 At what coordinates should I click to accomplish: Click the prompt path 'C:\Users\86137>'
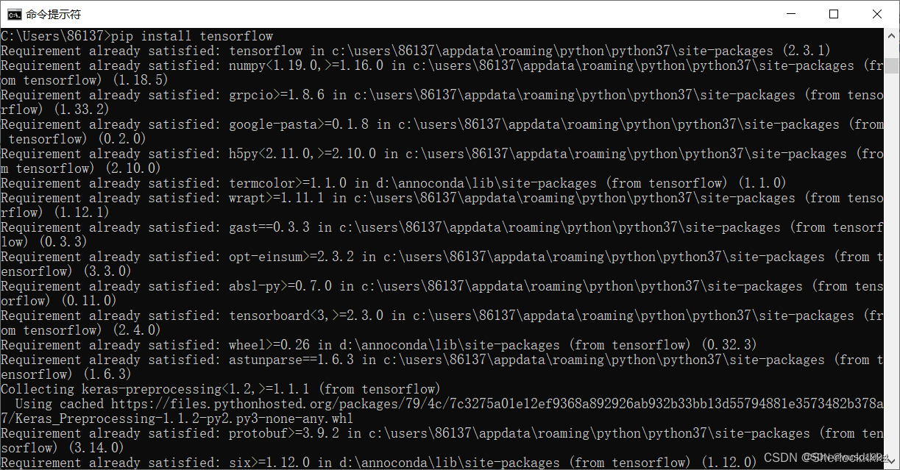coord(56,36)
